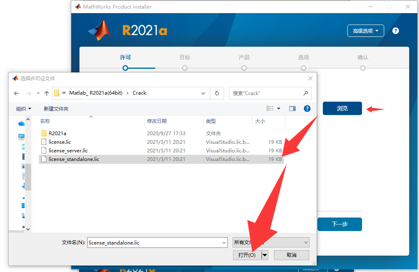The height and width of the screenshot is (272, 419).
Task: Go back in the file dialog
Action: (16, 93)
